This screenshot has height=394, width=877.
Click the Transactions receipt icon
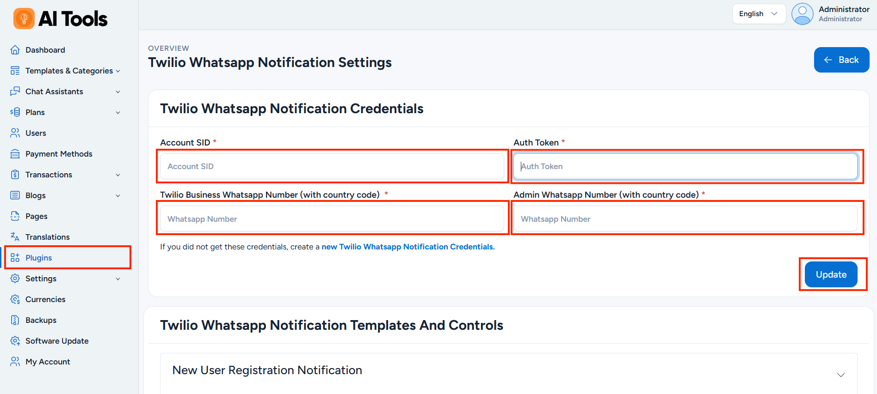(x=15, y=175)
